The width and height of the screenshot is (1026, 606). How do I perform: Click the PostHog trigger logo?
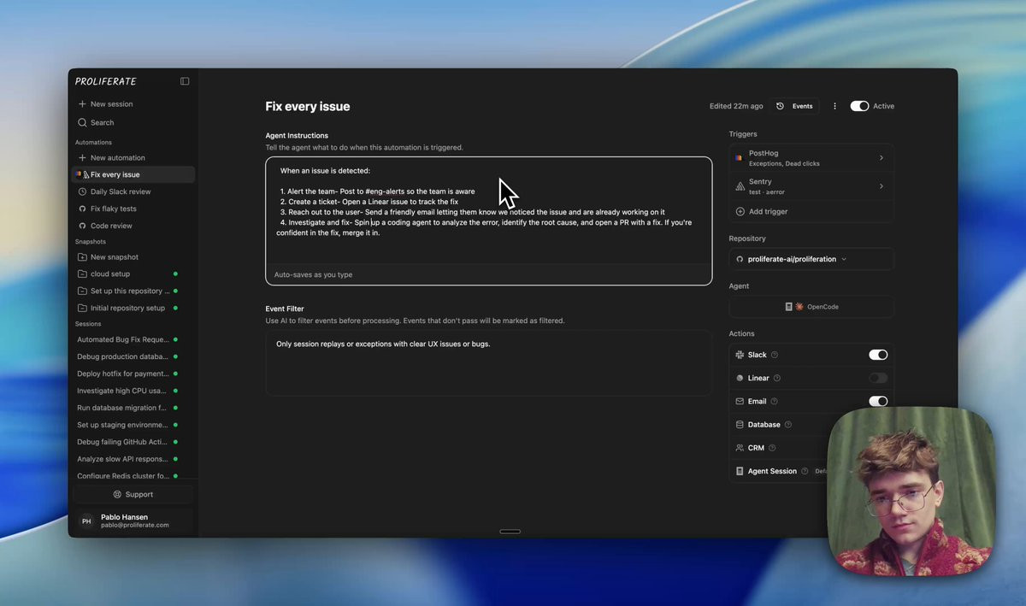[x=740, y=158]
